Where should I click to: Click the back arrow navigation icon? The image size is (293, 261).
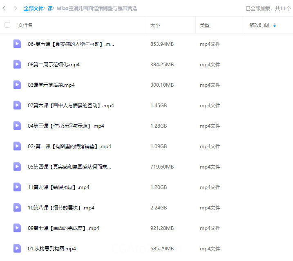[4, 8]
